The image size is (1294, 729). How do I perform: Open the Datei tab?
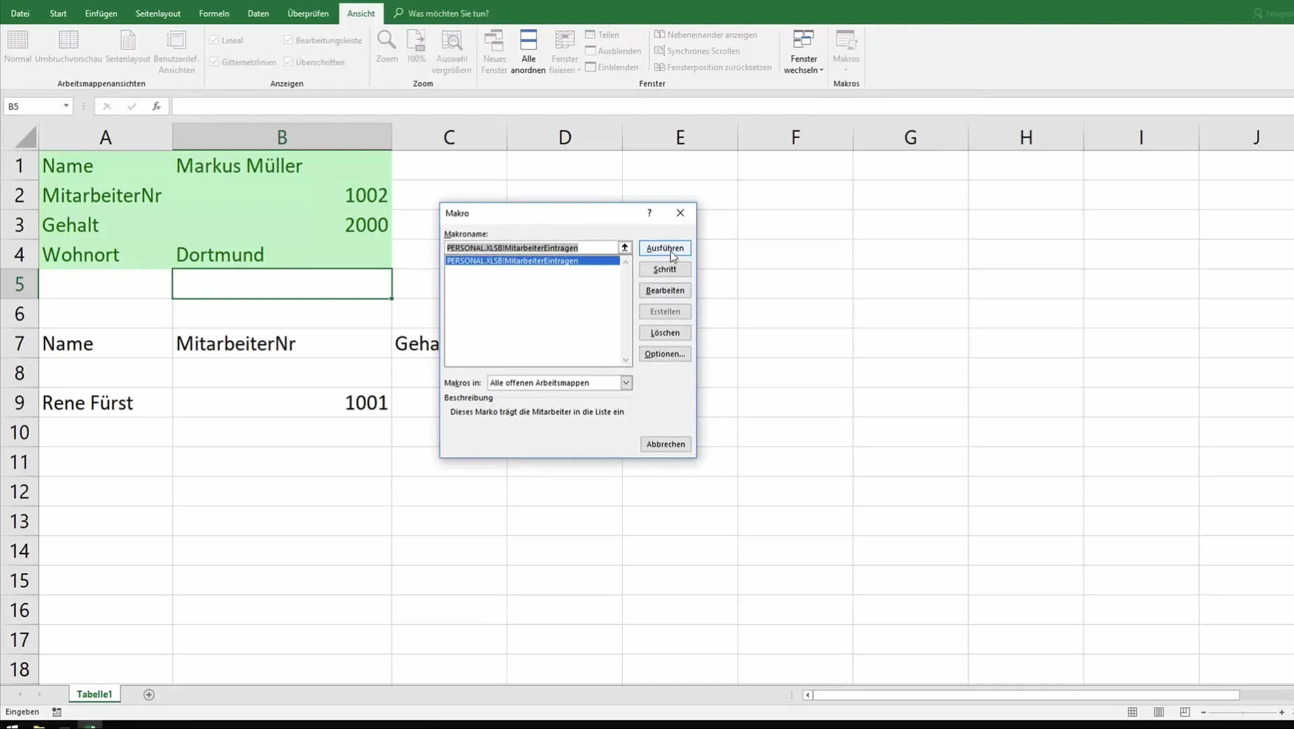point(20,13)
